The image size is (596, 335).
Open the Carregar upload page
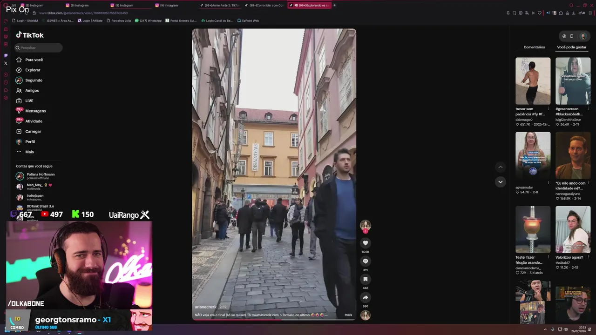click(x=28, y=131)
